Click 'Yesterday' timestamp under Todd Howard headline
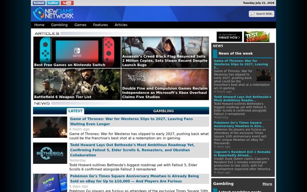Screen dimensions: 307x192 pos(78,160)
